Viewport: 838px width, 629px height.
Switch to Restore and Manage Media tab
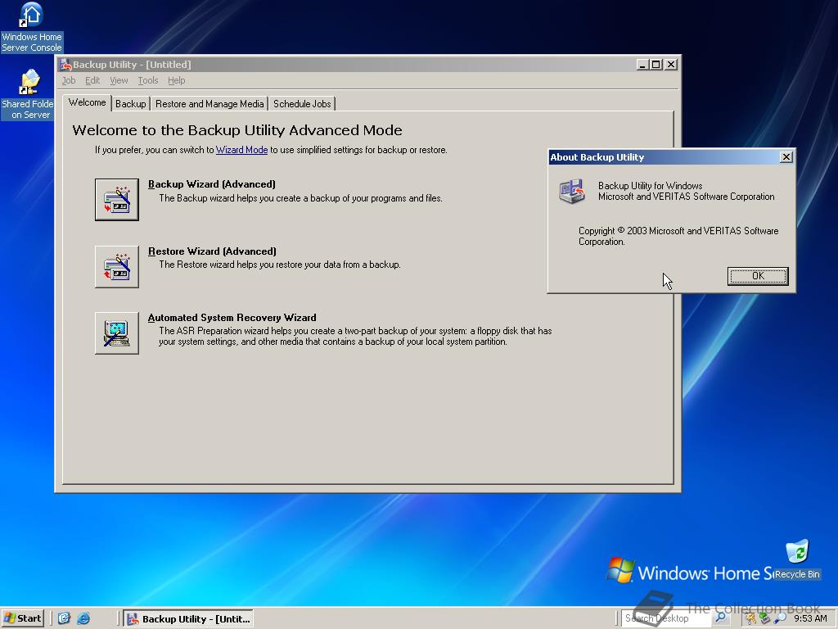point(209,104)
